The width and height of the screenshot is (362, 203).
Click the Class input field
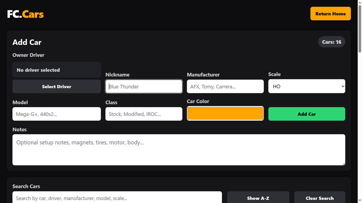coord(144,114)
